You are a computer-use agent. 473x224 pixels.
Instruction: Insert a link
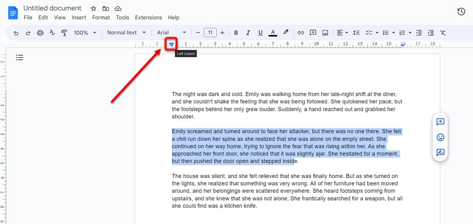300,33
